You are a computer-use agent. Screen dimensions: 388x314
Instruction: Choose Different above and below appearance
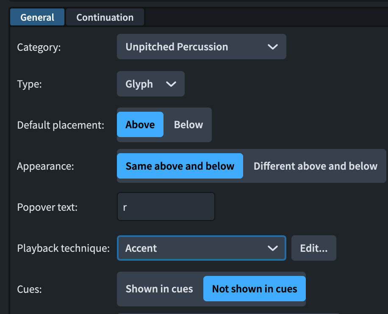click(x=315, y=166)
